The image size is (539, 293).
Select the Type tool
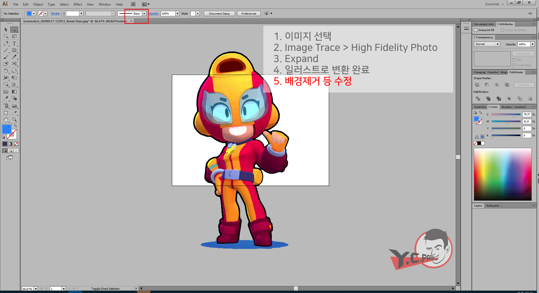click(x=14, y=44)
